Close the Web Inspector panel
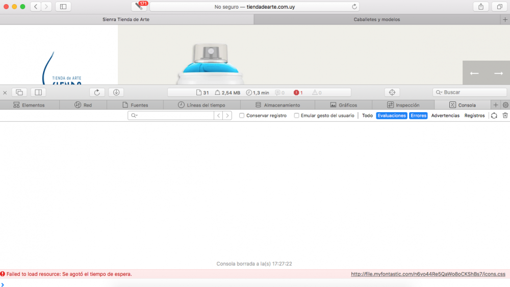This screenshot has height=287, width=510. click(5, 93)
